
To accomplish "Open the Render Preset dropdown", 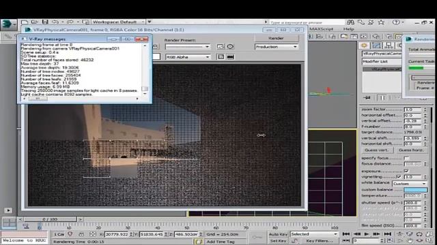I will (x=187, y=47).
